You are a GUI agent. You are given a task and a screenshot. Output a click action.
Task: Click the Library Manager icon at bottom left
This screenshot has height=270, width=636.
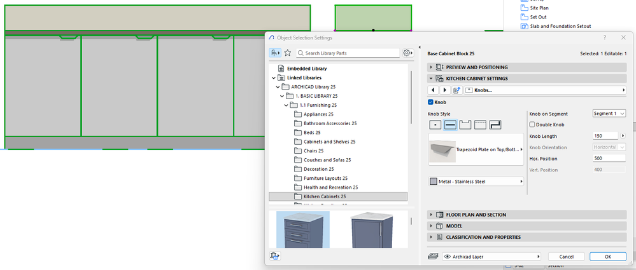[274, 256]
